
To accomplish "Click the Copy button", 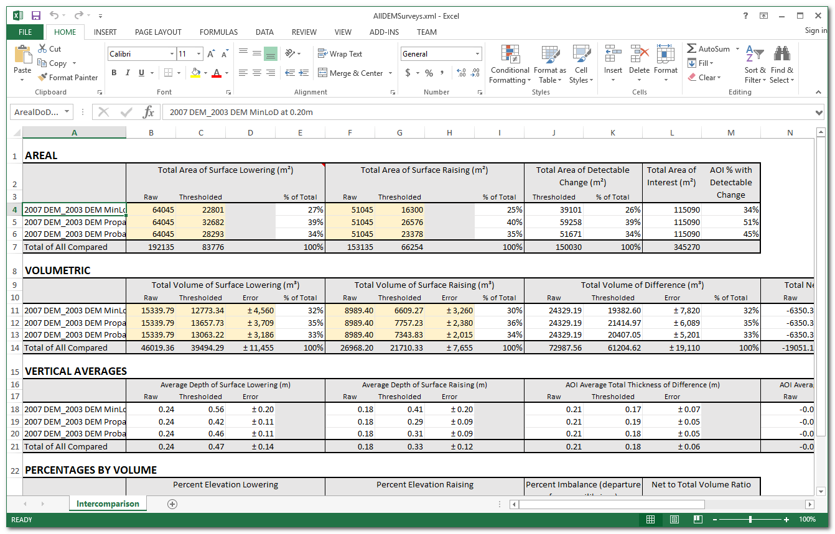I will [52, 63].
